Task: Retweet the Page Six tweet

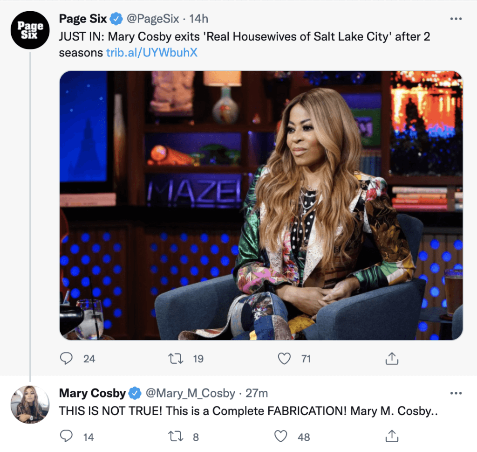Action: pyautogui.click(x=176, y=359)
